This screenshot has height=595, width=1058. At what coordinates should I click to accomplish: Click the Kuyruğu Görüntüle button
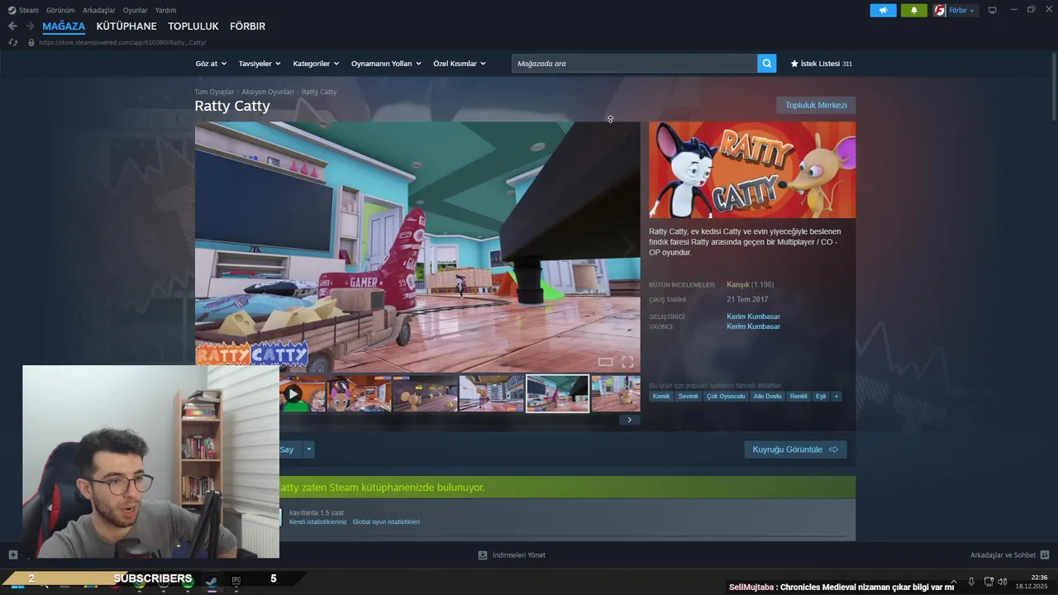pyautogui.click(x=795, y=450)
